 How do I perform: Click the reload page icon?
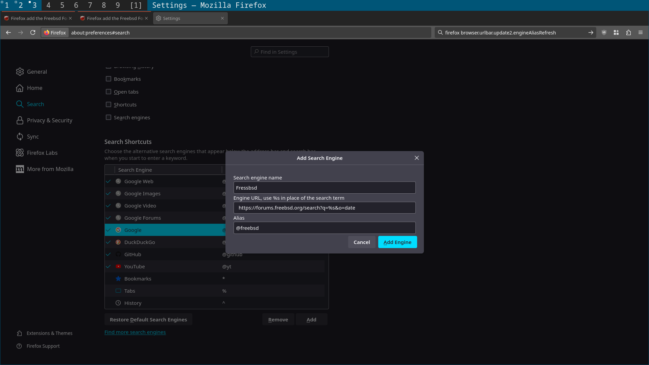pyautogui.click(x=33, y=32)
